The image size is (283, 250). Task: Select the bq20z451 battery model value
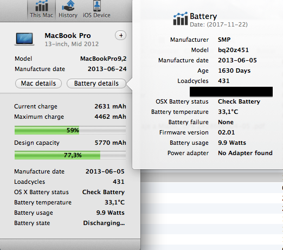tap(233, 50)
